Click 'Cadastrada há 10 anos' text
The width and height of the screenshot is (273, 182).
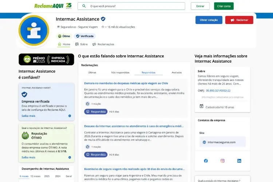220,107
